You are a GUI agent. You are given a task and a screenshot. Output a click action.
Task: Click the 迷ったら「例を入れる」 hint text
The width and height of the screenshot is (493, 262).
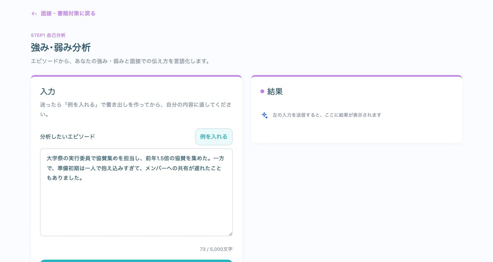point(136,109)
